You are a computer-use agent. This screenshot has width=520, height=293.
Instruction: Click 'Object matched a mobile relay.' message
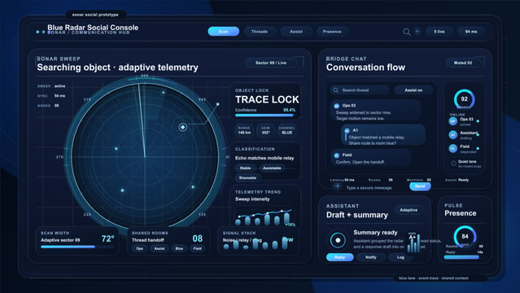377,138
